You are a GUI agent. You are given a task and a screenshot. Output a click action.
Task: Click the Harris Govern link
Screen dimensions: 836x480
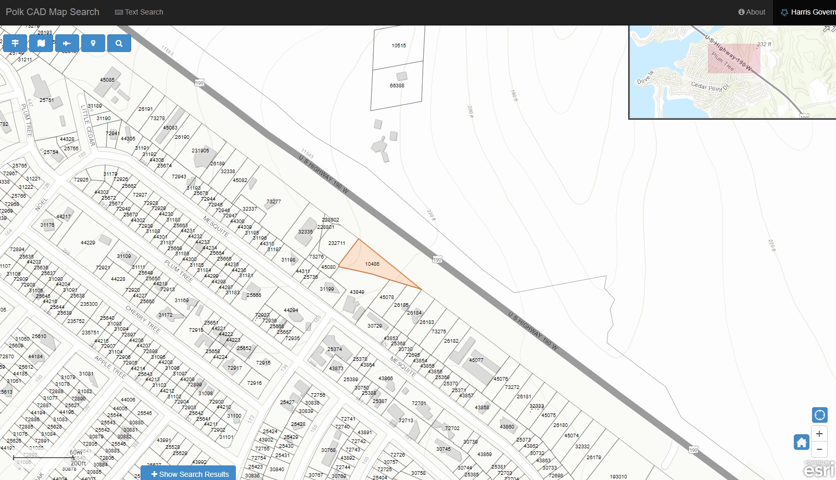[x=808, y=12]
